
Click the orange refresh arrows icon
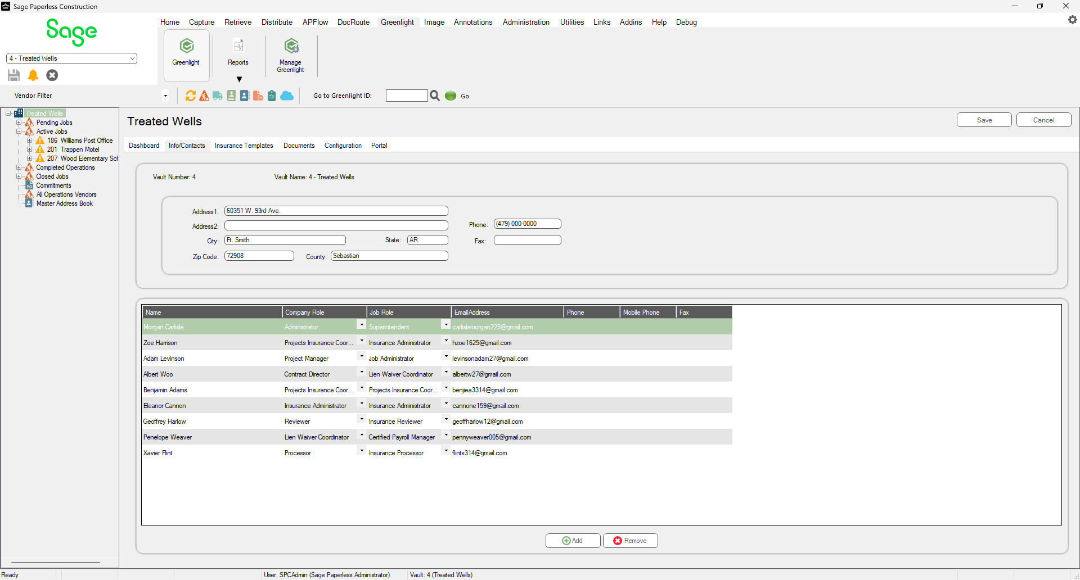tap(191, 96)
